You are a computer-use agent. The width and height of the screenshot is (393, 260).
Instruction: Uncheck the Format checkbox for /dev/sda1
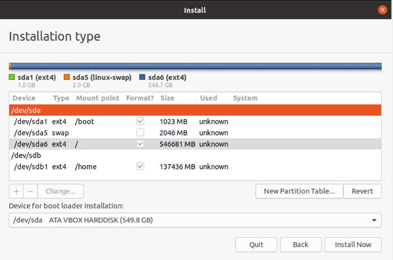(140, 121)
